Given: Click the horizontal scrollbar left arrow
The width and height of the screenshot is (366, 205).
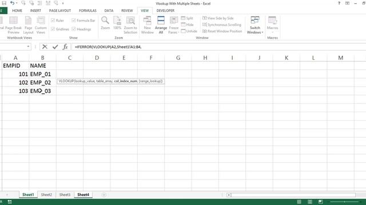Looking at the screenshot, I should [229, 195].
